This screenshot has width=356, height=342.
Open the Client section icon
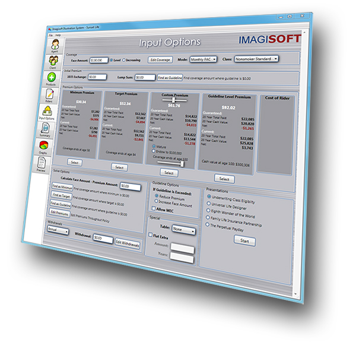point(53,61)
